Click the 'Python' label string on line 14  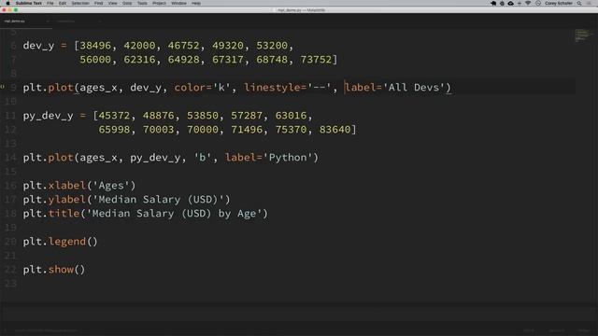coord(288,158)
